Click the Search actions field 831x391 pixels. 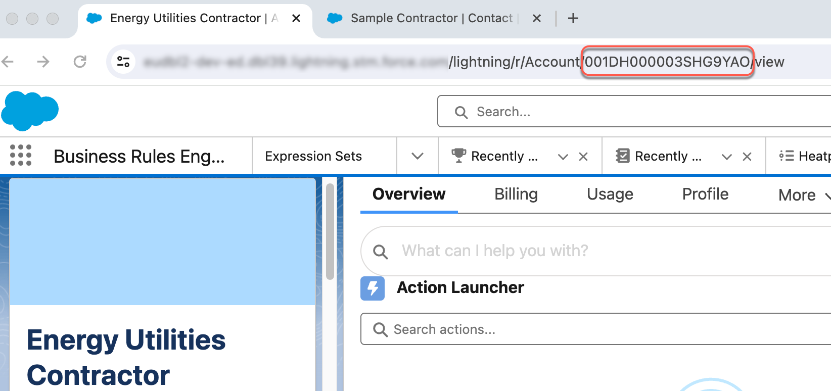coord(596,329)
